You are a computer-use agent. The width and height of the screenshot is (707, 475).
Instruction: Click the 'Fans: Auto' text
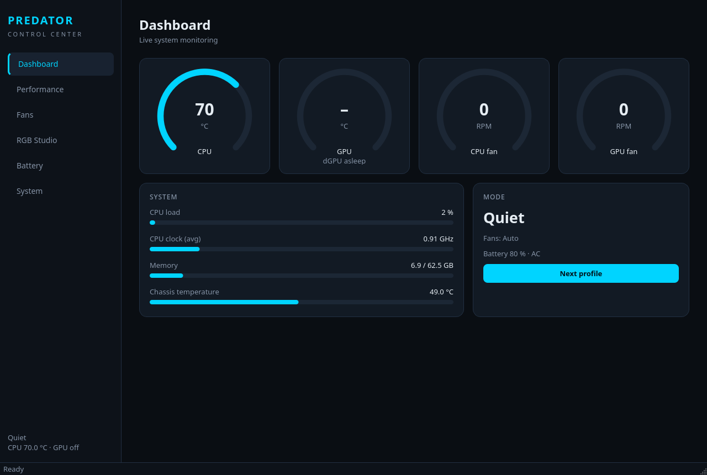[x=501, y=239]
